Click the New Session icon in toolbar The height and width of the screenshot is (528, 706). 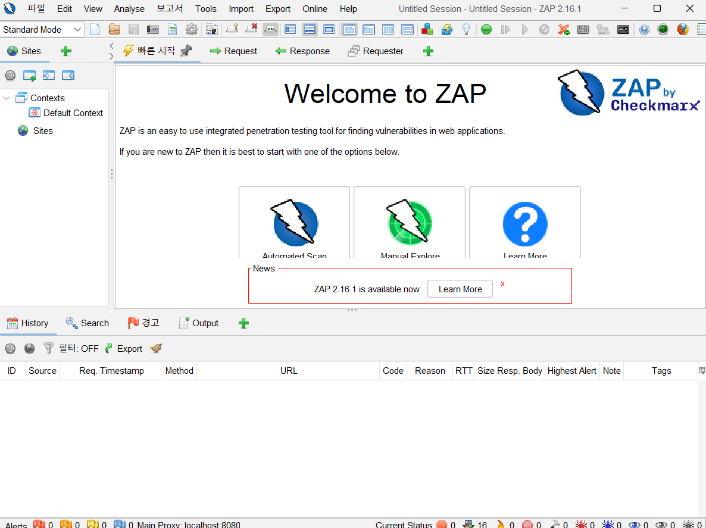tap(95, 29)
